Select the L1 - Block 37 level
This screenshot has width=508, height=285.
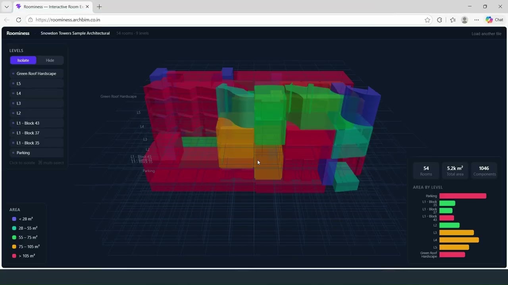point(37,133)
